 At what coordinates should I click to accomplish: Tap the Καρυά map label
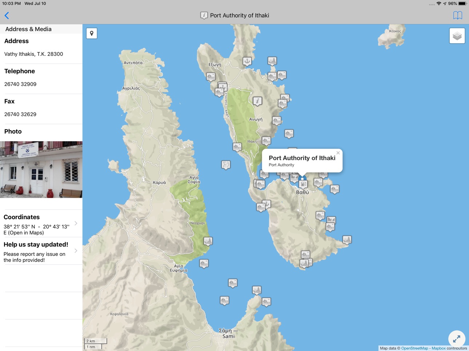(159, 183)
